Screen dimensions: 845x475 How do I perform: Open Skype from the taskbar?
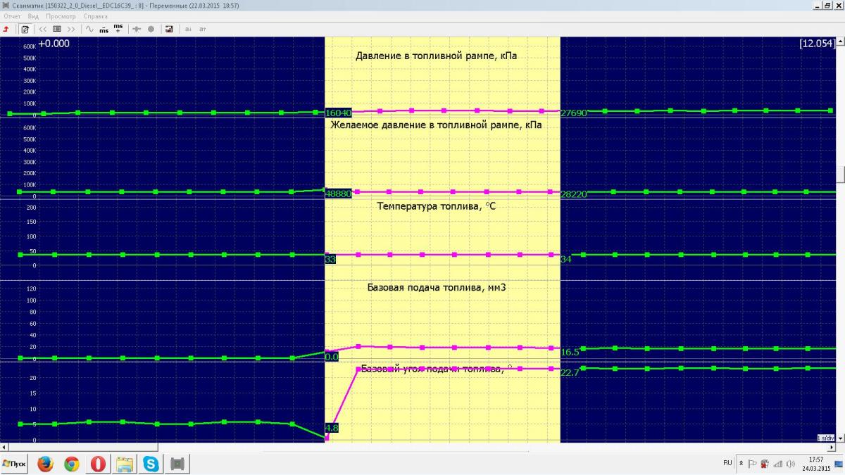point(151,464)
